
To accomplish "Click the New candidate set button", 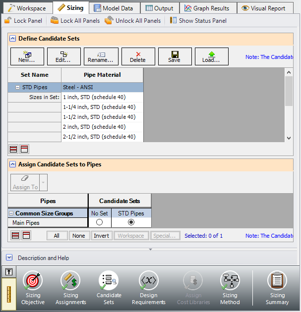I will tap(27, 56).
